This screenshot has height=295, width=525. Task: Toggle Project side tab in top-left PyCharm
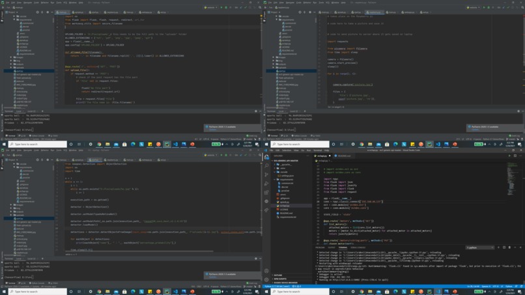tap(2, 17)
